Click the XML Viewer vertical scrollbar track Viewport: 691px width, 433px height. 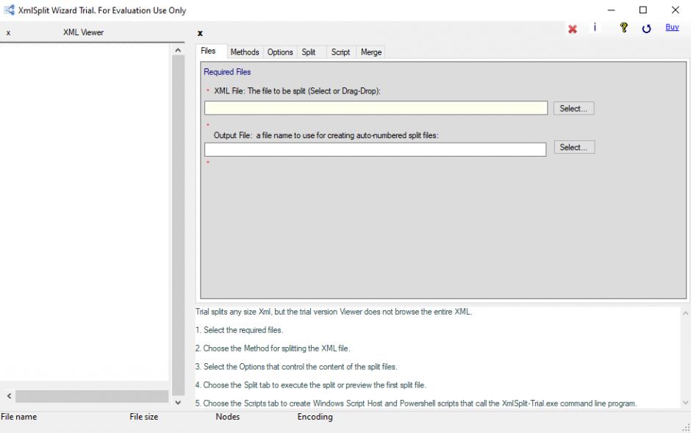(x=178, y=226)
